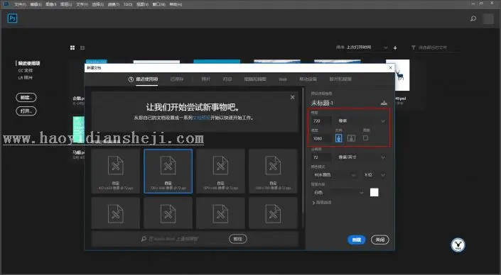This screenshot has width=501, height=275.
Task: Open the 图像(I) menu
Action: (50, 4)
